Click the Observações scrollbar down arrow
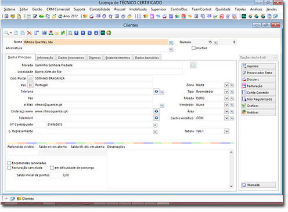288x212 pixels. pos(231,186)
